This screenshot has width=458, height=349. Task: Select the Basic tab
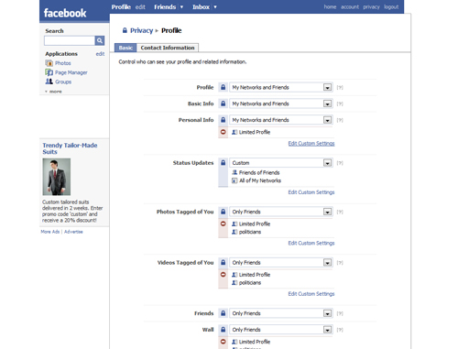pos(125,48)
